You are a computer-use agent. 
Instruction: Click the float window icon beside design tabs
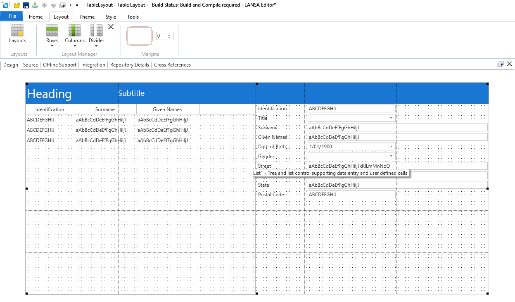click(501, 64)
